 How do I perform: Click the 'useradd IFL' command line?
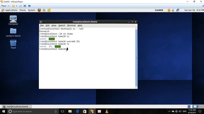pos(60,41)
